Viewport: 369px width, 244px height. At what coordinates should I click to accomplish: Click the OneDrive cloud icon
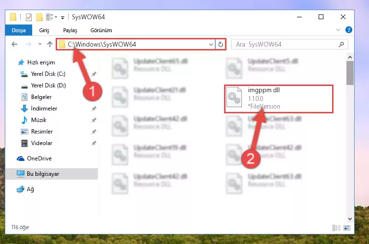click(x=21, y=159)
